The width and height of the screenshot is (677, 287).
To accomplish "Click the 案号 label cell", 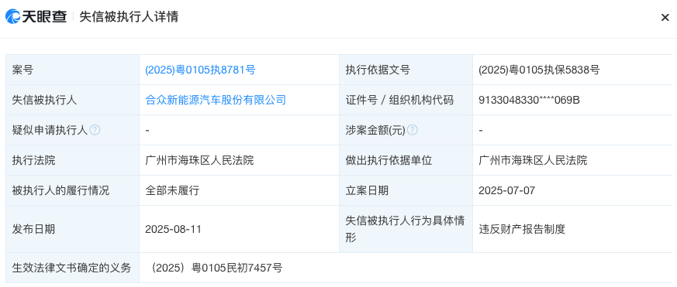I will click(73, 70).
